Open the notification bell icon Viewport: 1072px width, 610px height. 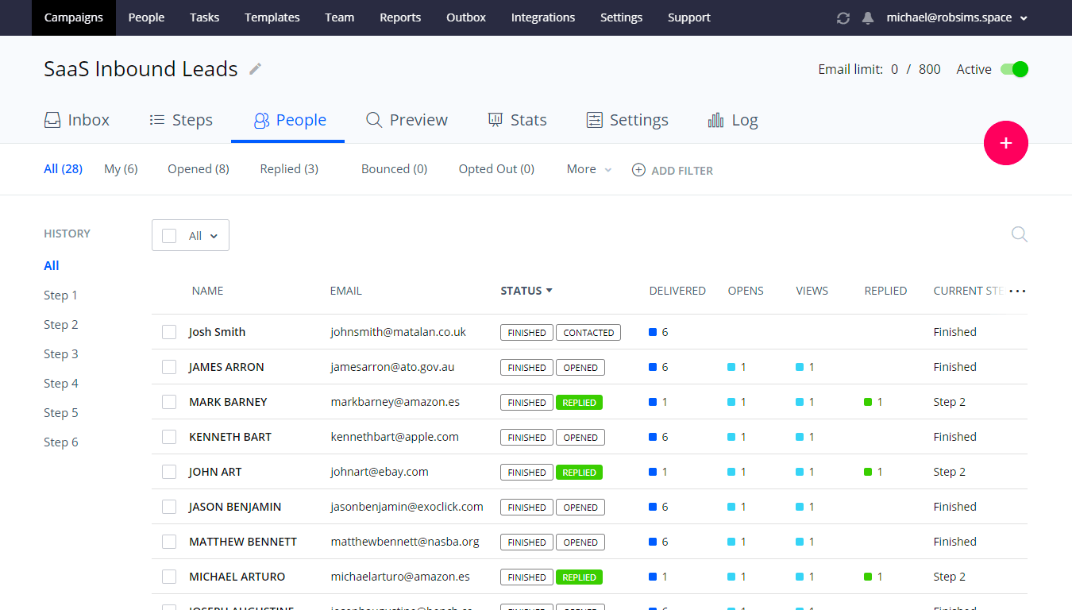click(867, 17)
